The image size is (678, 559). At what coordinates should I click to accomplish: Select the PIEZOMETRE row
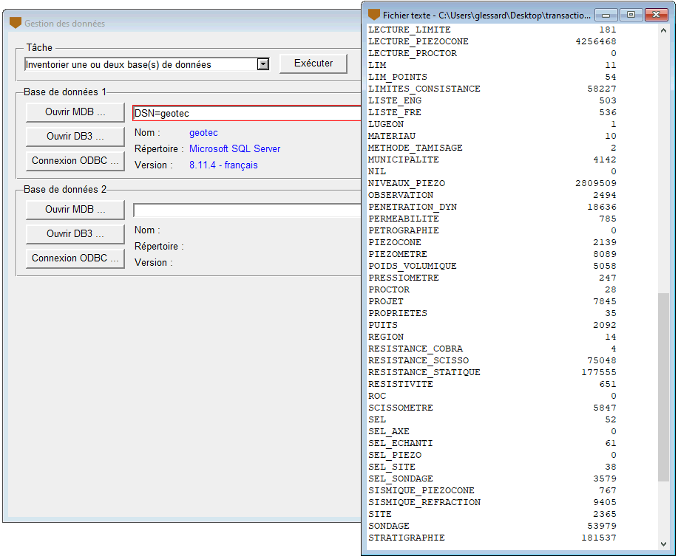(492, 254)
